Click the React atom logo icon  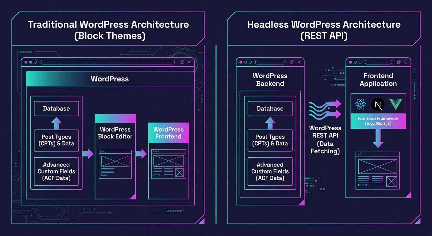360,105
